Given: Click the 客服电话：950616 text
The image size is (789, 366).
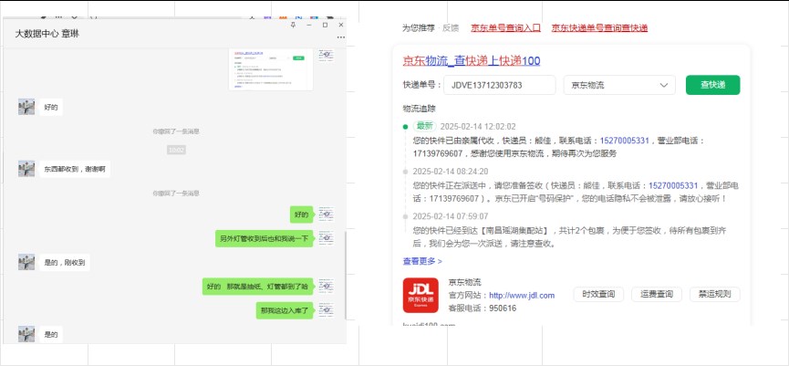Looking at the screenshot, I should pos(482,308).
